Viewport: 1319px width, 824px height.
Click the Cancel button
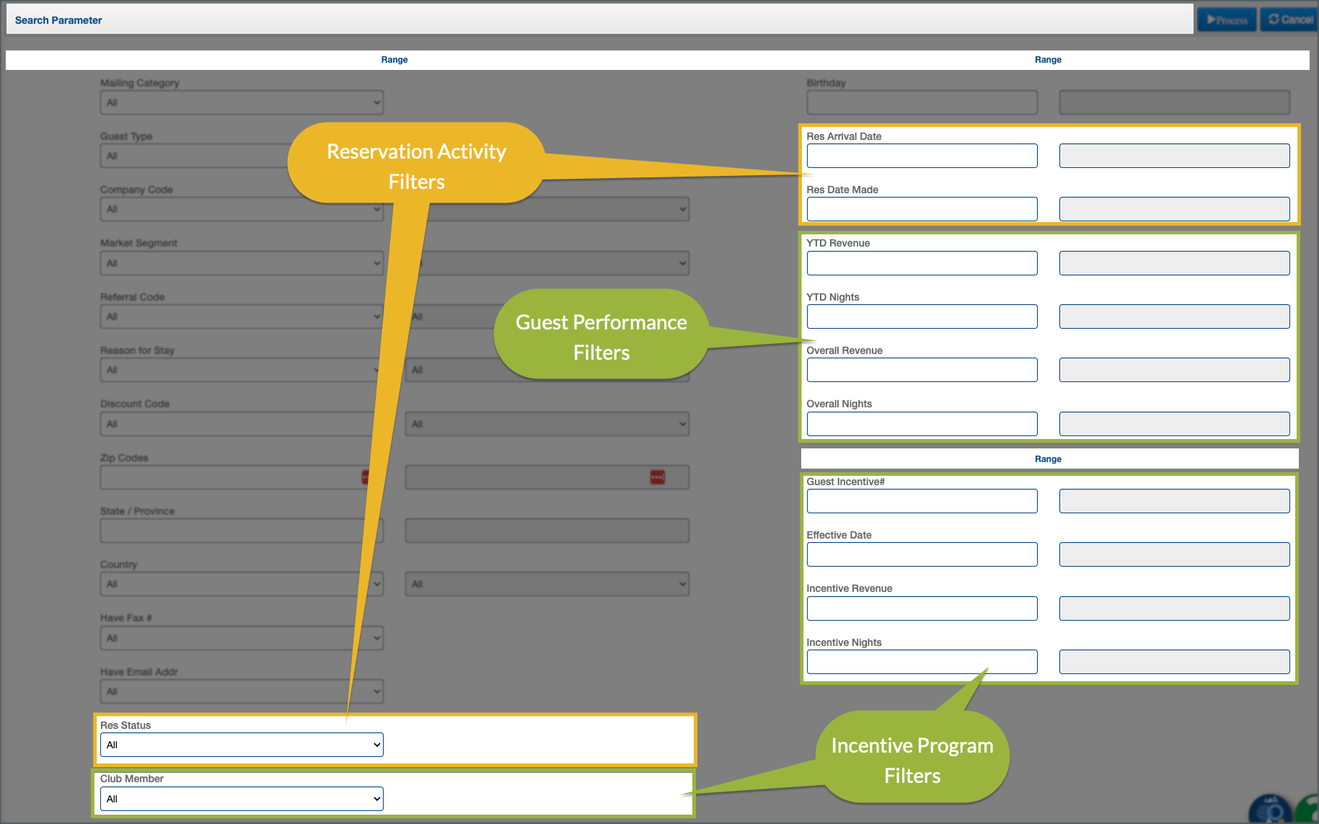[x=1290, y=20]
